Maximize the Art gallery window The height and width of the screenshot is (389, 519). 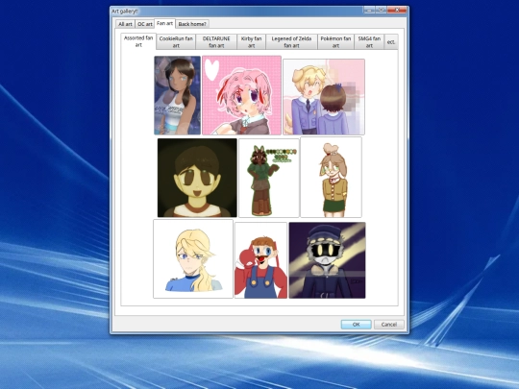click(x=381, y=10)
